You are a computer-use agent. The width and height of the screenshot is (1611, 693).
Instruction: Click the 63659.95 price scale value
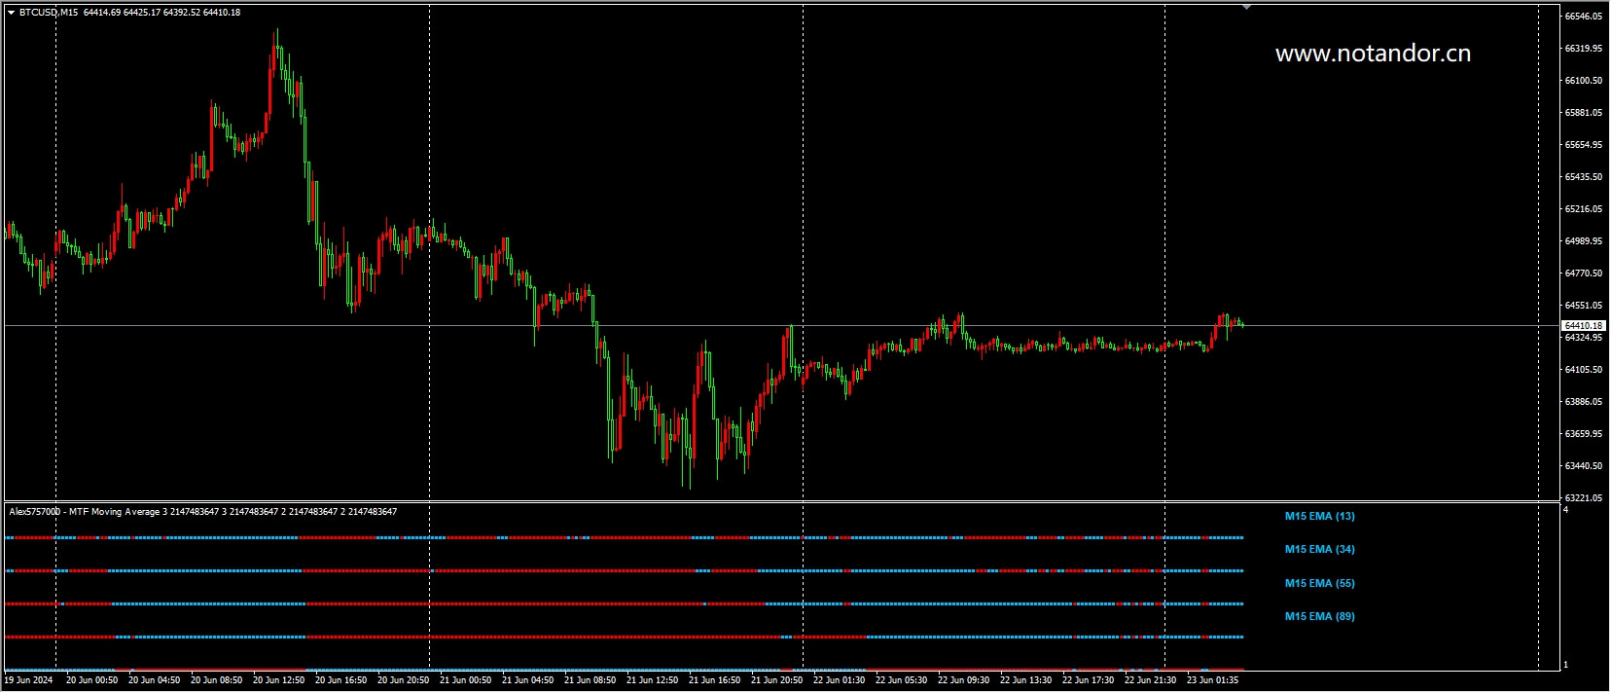coord(1584,434)
